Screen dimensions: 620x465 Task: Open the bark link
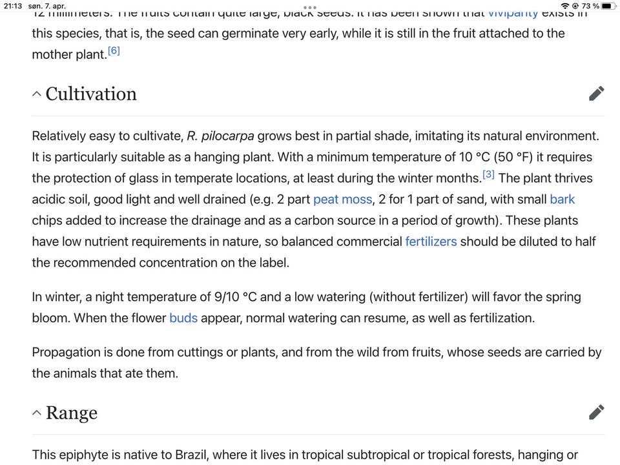pyautogui.click(x=562, y=200)
